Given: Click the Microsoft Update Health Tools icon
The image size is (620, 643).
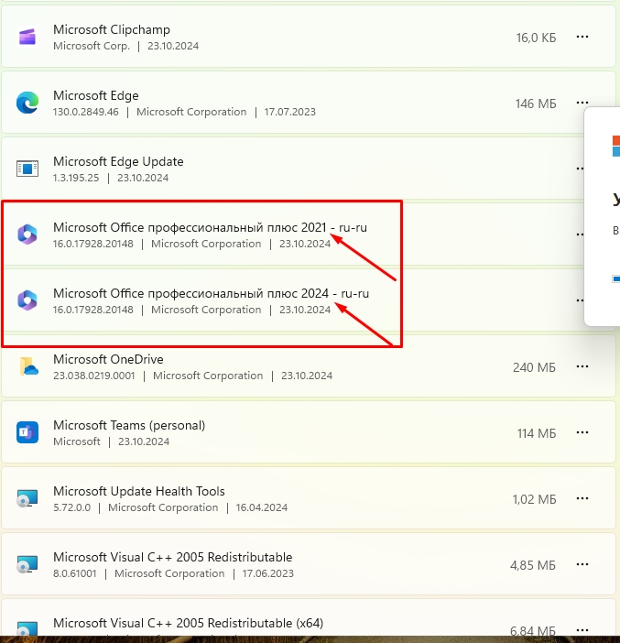Looking at the screenshot, I should coord(27,498).
